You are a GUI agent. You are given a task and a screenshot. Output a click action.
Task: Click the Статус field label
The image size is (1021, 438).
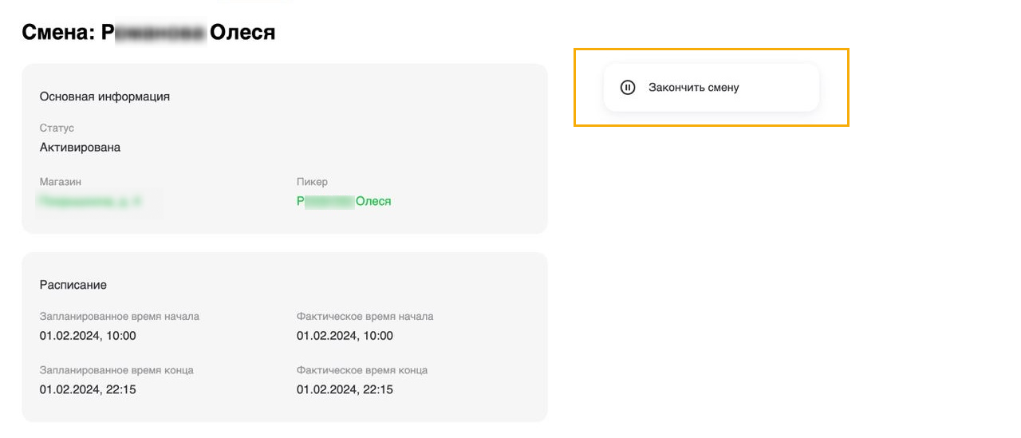coord(57,128)
